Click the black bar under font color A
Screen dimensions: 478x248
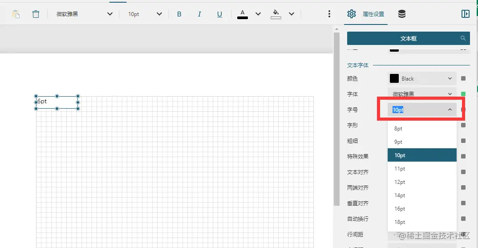[x=243, y=18]
